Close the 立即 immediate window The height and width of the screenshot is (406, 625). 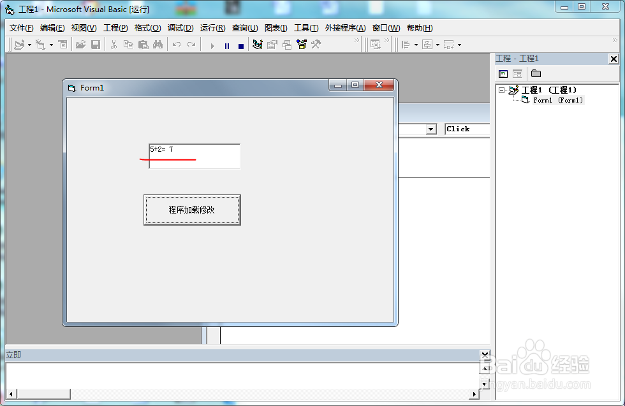coord(485,354)
